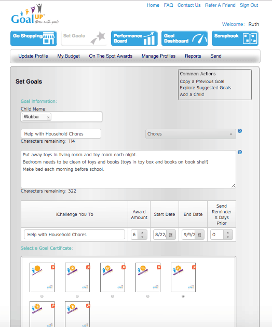
Task: Open the Chores category dropdown
Action: click(191, 134)
